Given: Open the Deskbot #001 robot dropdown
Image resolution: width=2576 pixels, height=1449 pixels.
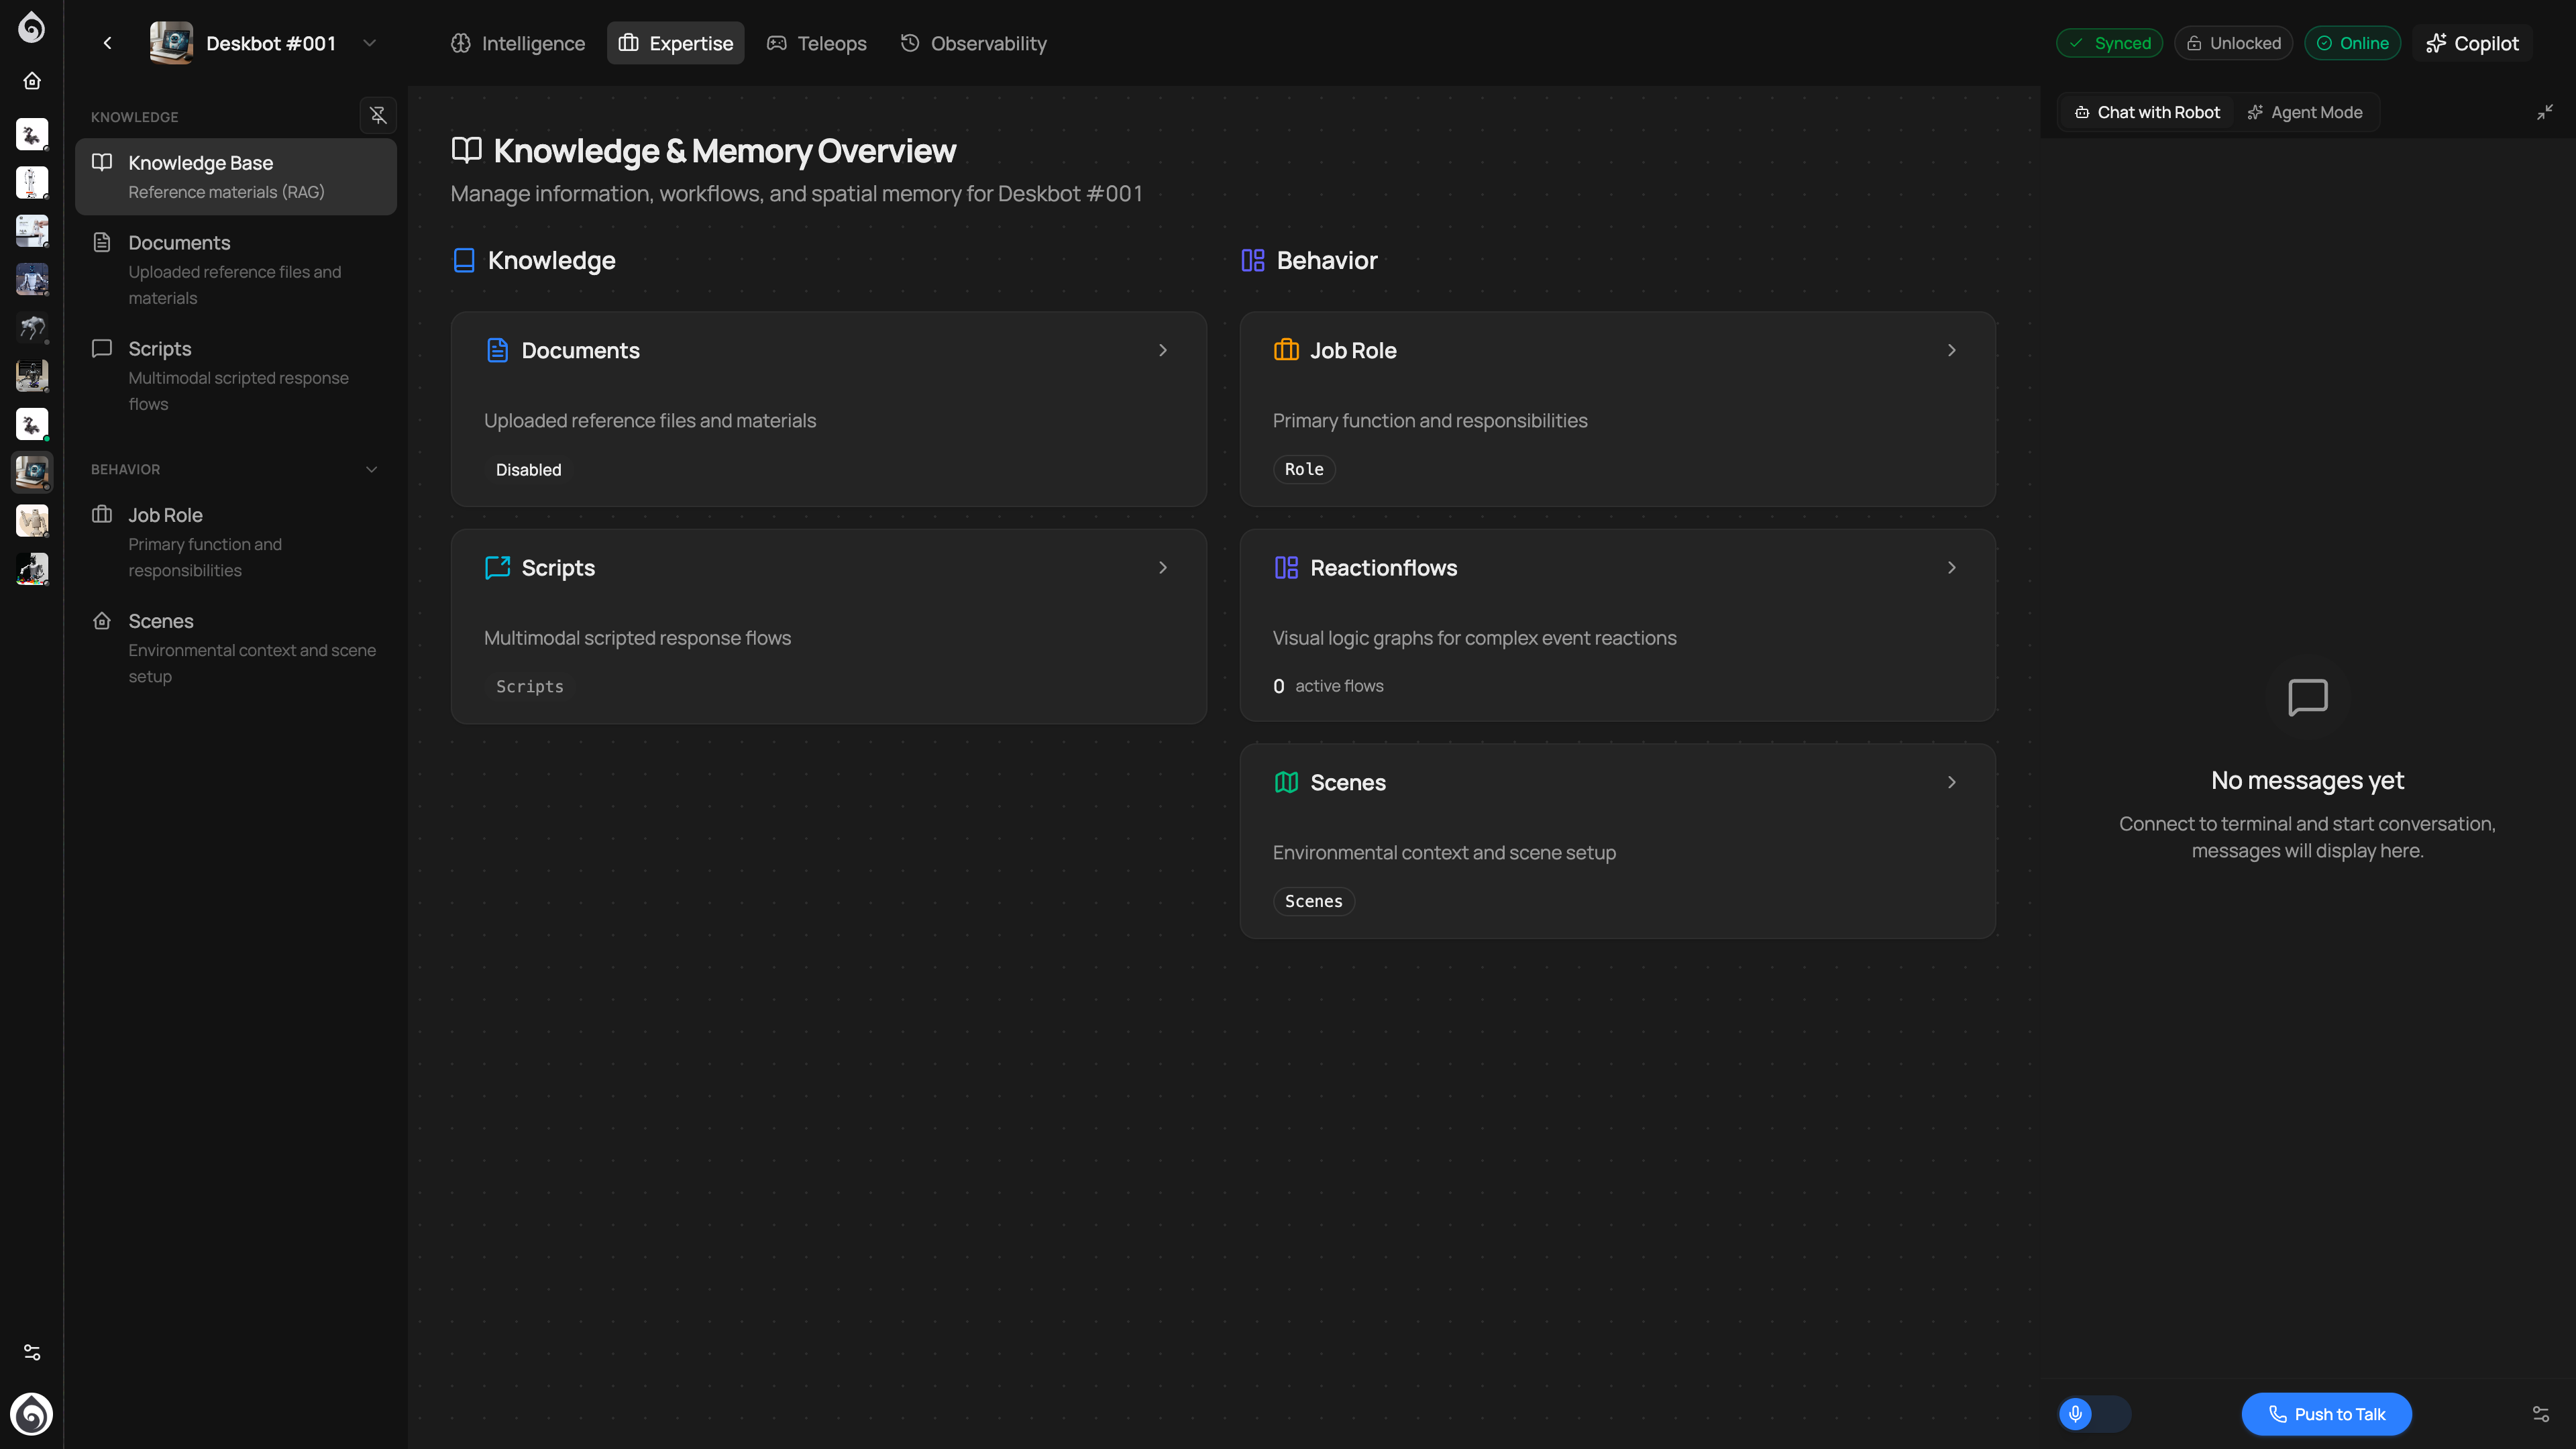Looking at the screenshot, I should tap(369, 43).
